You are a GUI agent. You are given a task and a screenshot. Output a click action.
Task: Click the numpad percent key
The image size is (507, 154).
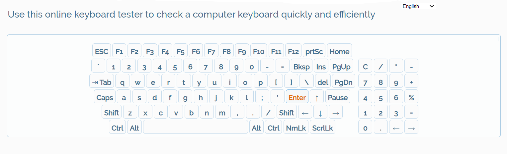411,97
